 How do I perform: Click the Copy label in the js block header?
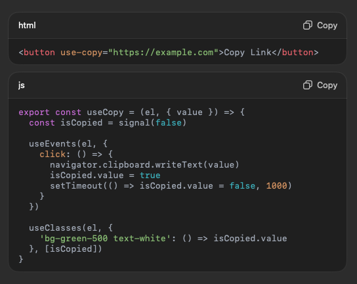tap(327, 85)
